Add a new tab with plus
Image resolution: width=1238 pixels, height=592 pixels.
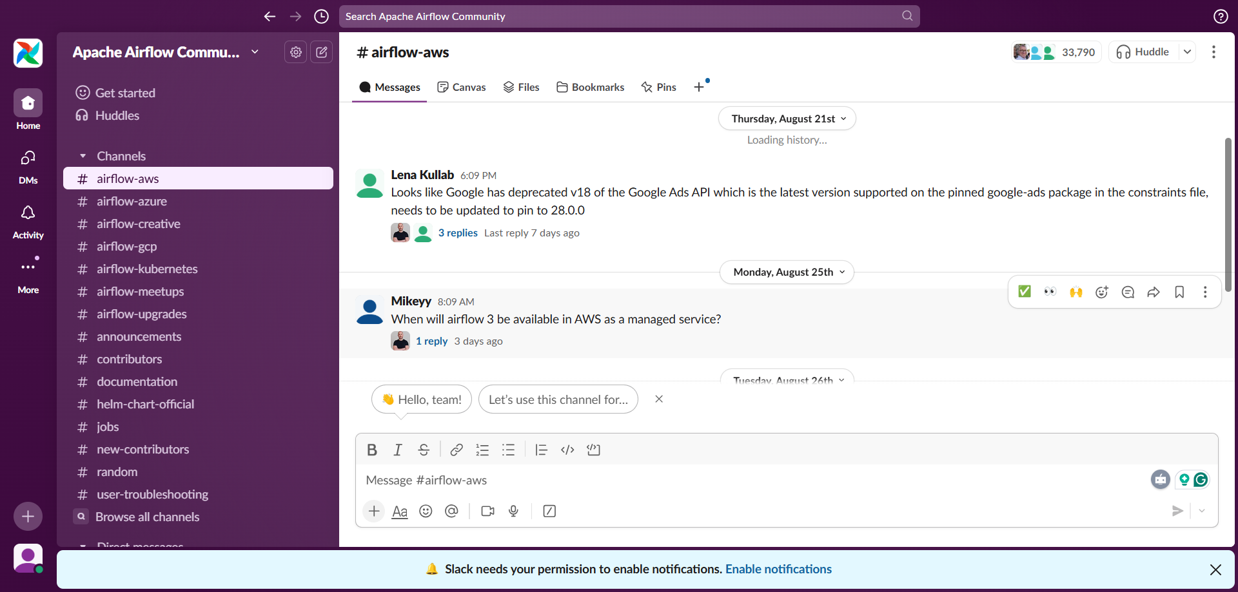click(x=699, y=87)
